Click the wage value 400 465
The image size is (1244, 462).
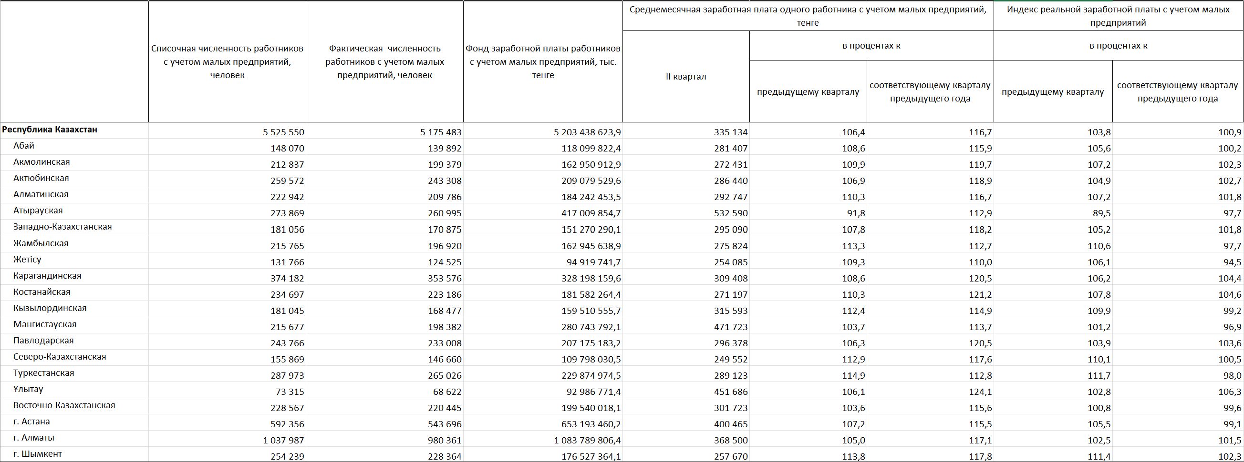tap(731, 424)
